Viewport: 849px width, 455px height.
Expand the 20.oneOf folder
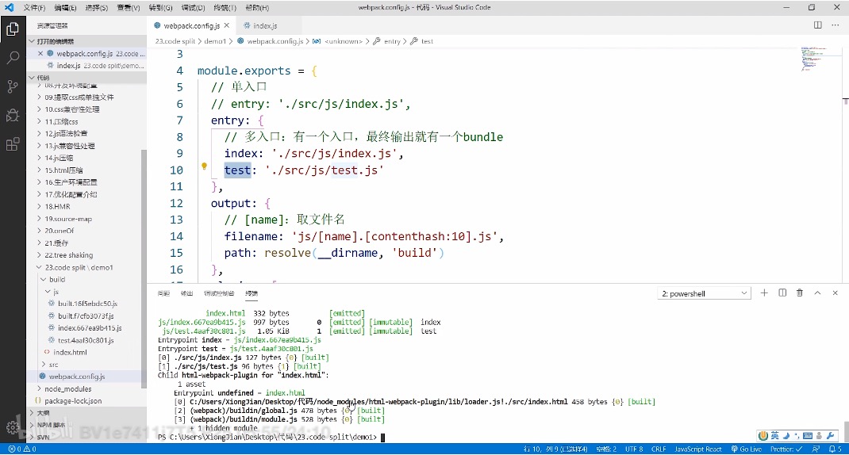[86, 231]
